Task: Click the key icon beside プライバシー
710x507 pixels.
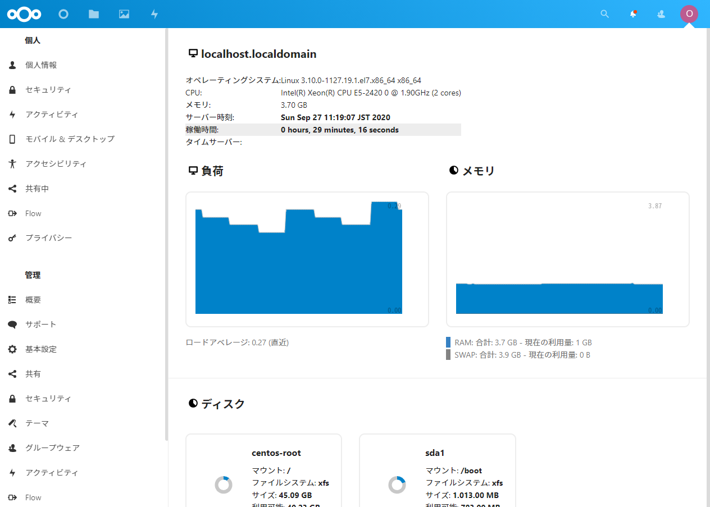Action: 12,238
